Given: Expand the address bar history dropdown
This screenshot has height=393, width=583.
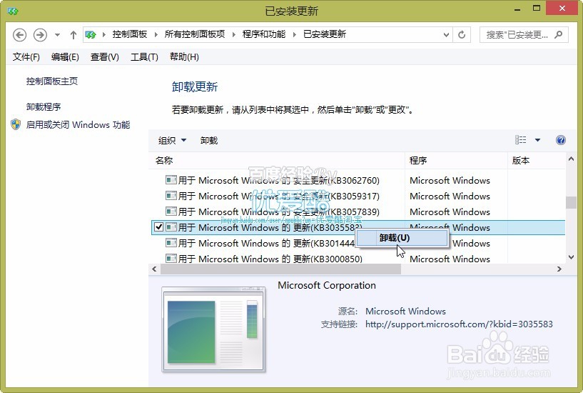Looking at the screenshot, I should click(446, 34).
